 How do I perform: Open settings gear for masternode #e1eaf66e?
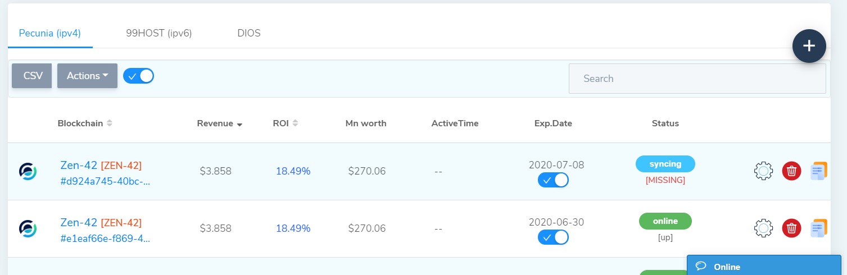pos(763,228)
